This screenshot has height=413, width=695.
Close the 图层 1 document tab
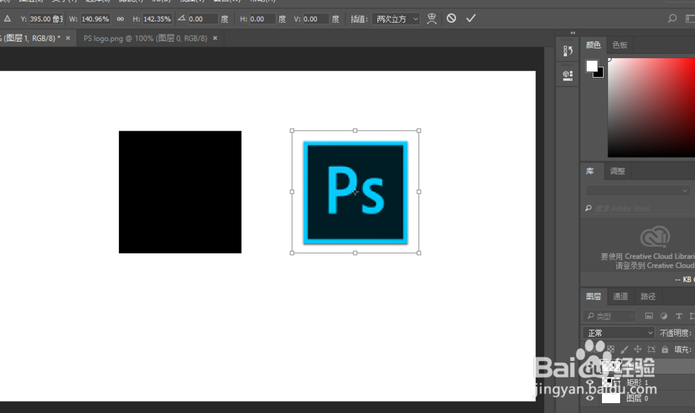click(68, 38)
